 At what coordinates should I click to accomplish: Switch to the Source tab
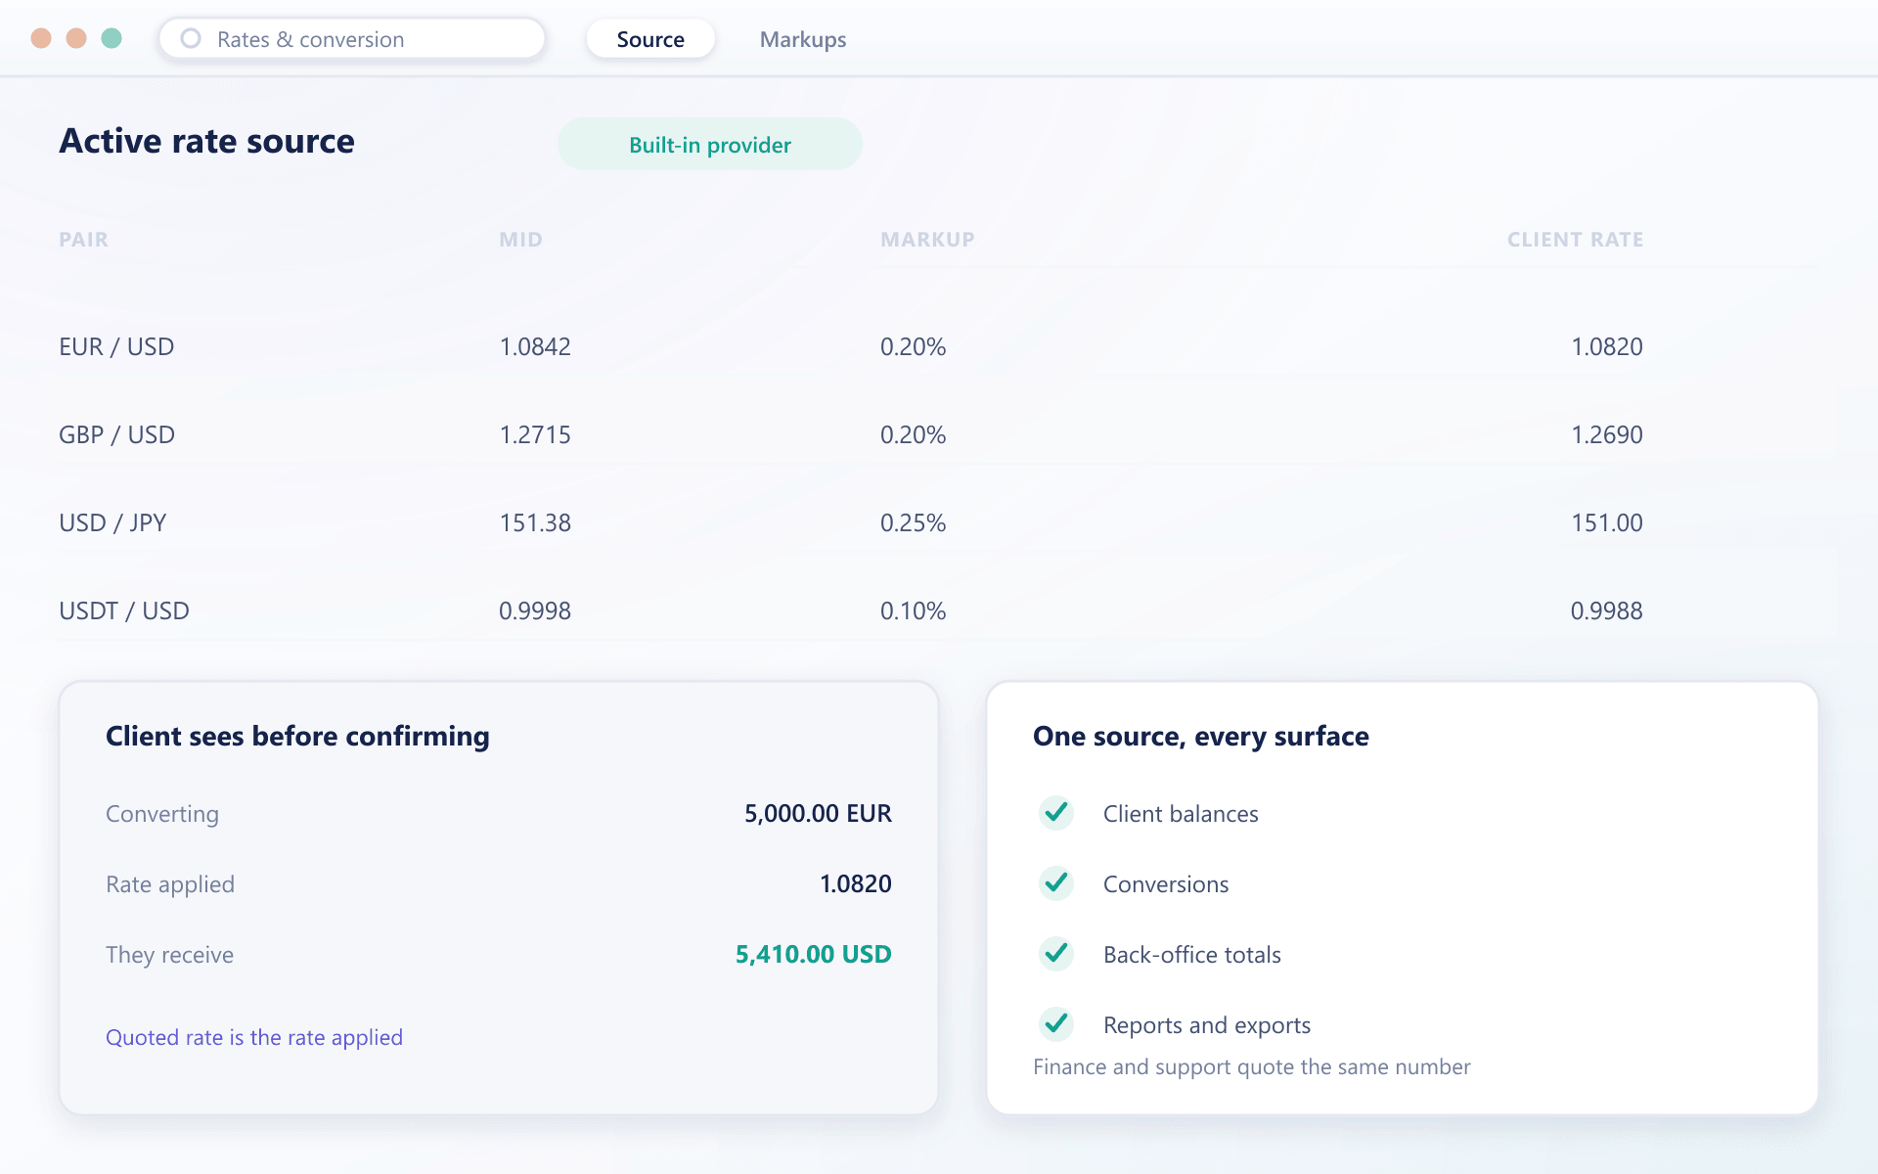click(650, 39)
